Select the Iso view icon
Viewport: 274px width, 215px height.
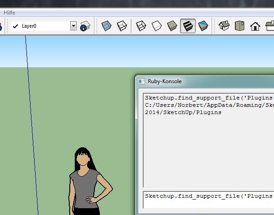[224, 26]
